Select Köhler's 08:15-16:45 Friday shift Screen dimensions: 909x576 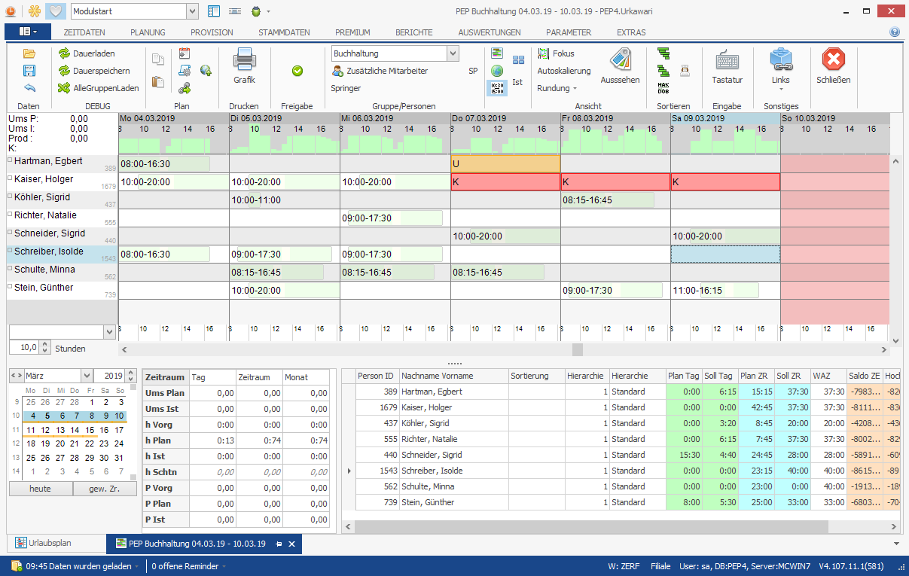click(608, 200)
